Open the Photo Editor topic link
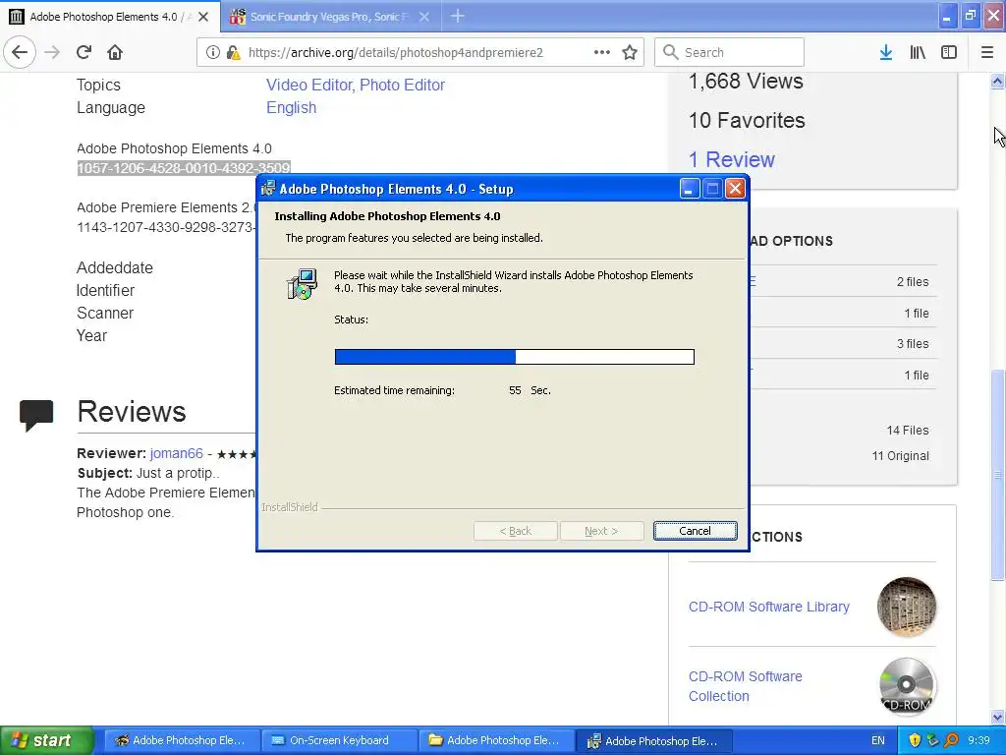This screenshot has width=1006, height=755. click(402, 85)
